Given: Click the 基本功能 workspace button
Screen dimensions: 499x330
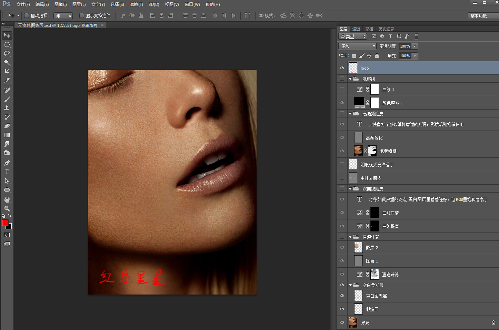Looking at the screenshot, I should [479, 16].
